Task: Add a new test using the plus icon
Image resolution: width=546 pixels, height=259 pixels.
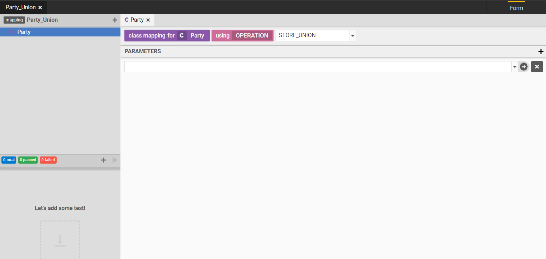Action: coord(104,160)
